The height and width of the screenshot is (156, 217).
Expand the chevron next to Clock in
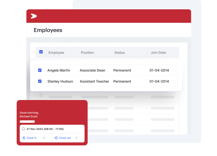point(44,138)
